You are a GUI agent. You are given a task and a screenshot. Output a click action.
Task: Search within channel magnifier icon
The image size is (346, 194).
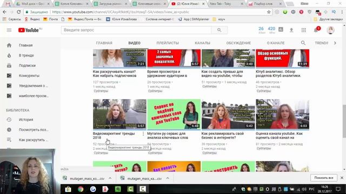tap(303, 43)
